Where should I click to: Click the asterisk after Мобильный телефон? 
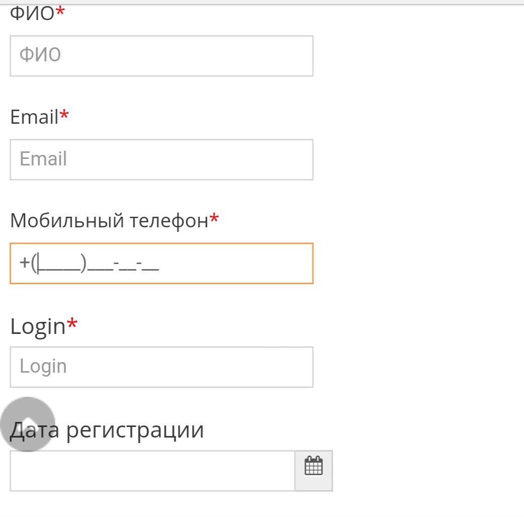click(x=214, y=218)
